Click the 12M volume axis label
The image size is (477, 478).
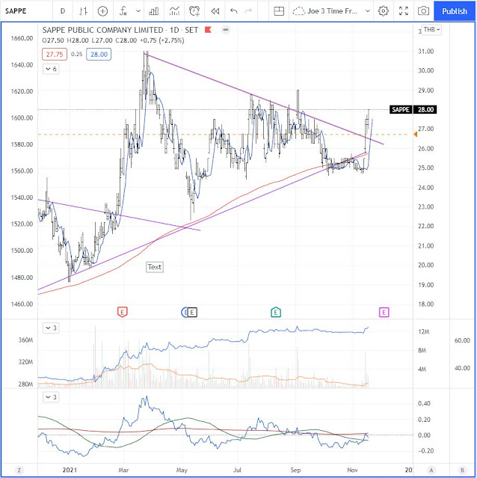[424, 331]
